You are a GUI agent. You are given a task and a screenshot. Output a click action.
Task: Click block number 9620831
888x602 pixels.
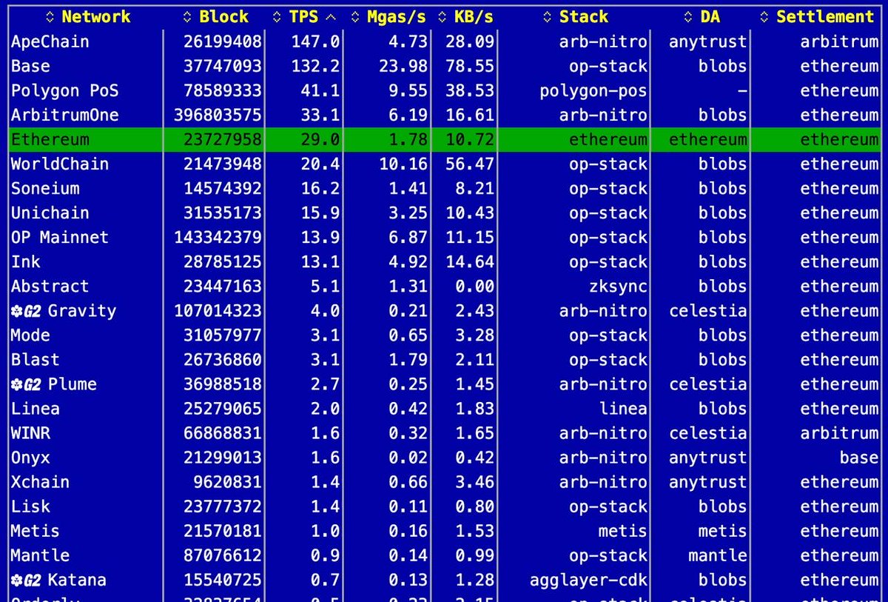(x=227, y=482)
